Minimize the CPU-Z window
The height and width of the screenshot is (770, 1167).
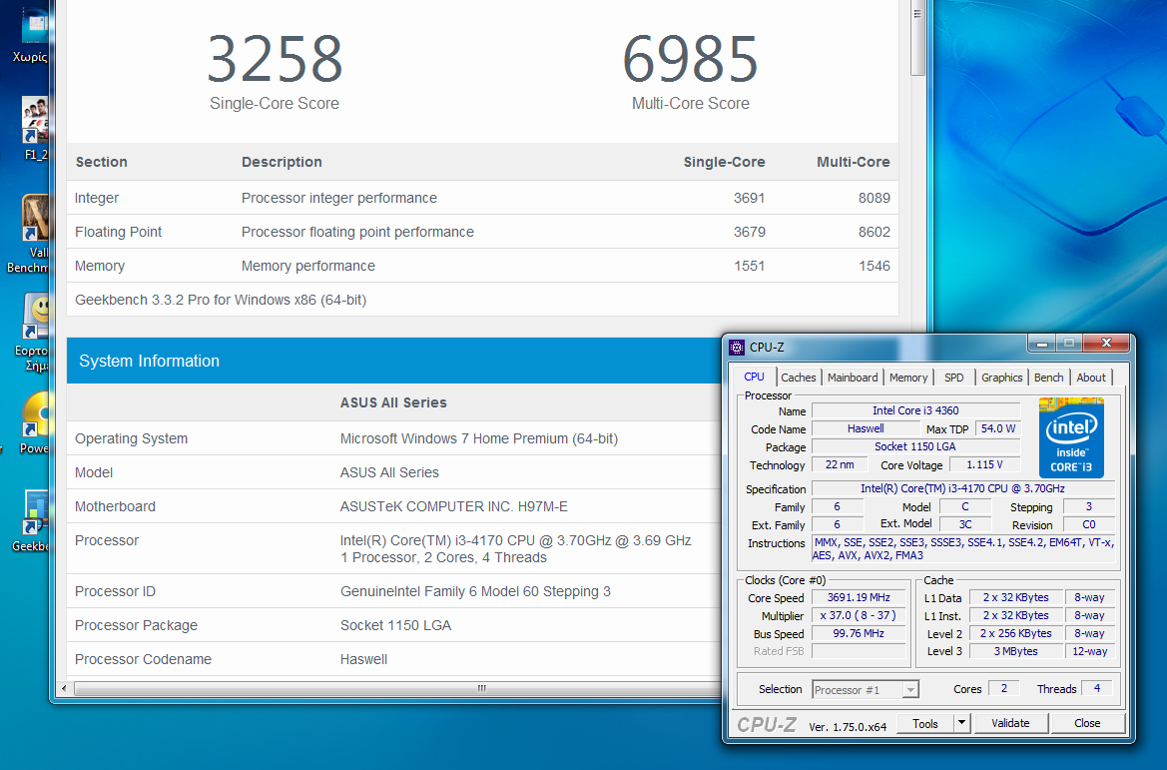pyautogui.click(x=1042, y=344)
